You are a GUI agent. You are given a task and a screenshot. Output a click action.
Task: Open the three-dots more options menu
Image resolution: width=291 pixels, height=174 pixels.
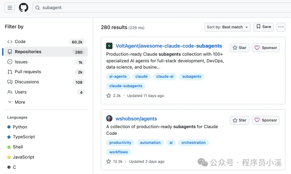pyautogui.click(x=281, y=27)
